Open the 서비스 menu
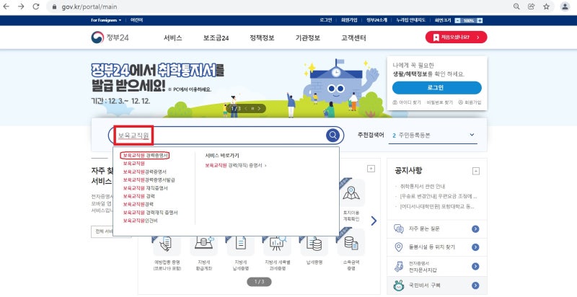577x297 pixels. 173,38
